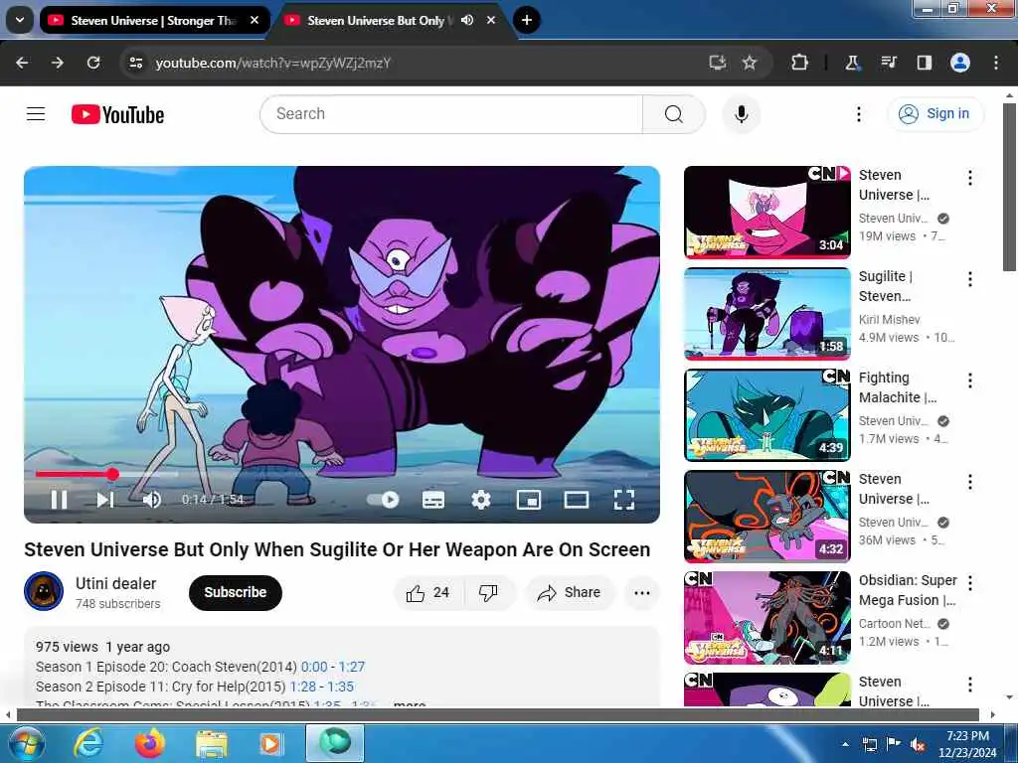
Task: Open media controls in Chrome toolbar
Action: pyautogui.click(x=889, y=63)
